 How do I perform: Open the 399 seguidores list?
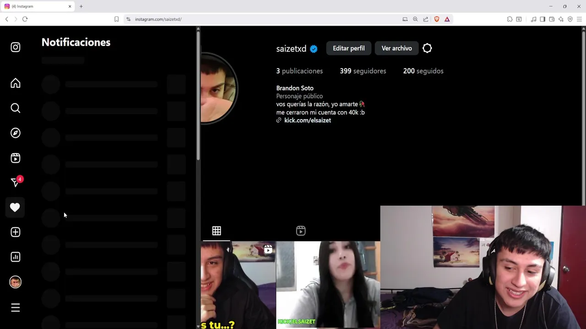pos(363,71)
